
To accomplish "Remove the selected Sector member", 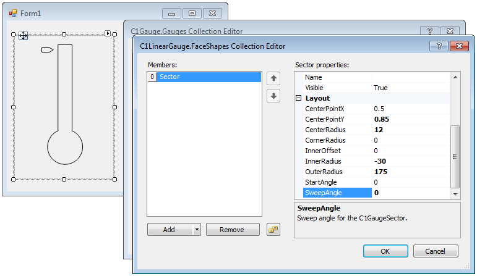I will coord(233,230).
